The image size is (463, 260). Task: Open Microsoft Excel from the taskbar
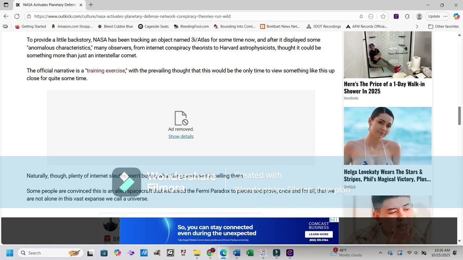(250, 253)
